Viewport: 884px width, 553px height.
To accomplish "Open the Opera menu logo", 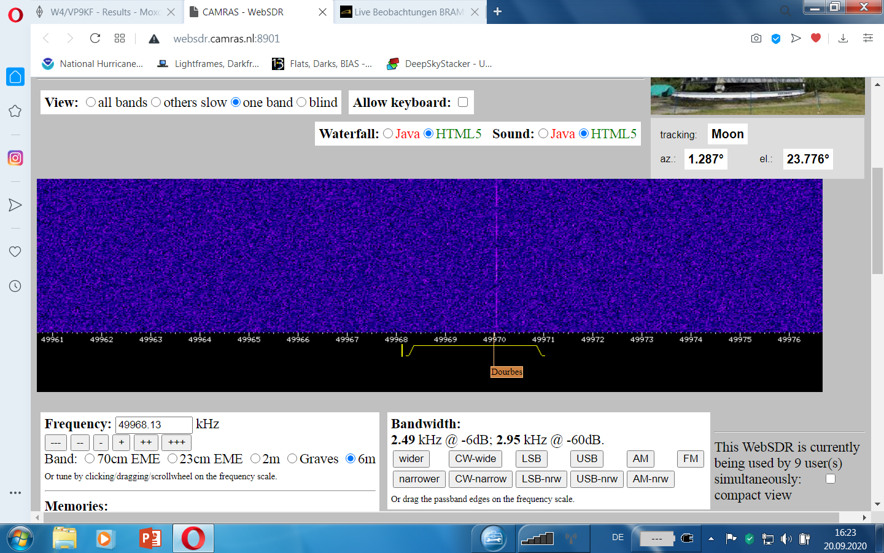I will 15,14.
